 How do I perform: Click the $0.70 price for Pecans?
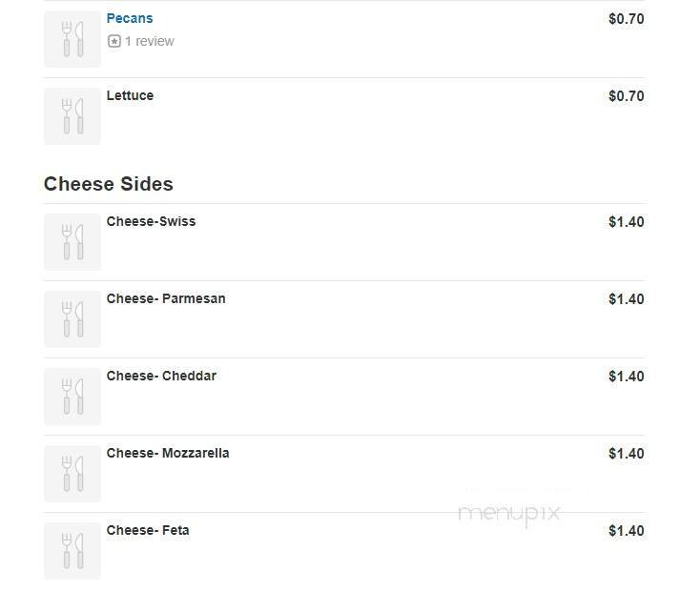(x=626, y=18)
